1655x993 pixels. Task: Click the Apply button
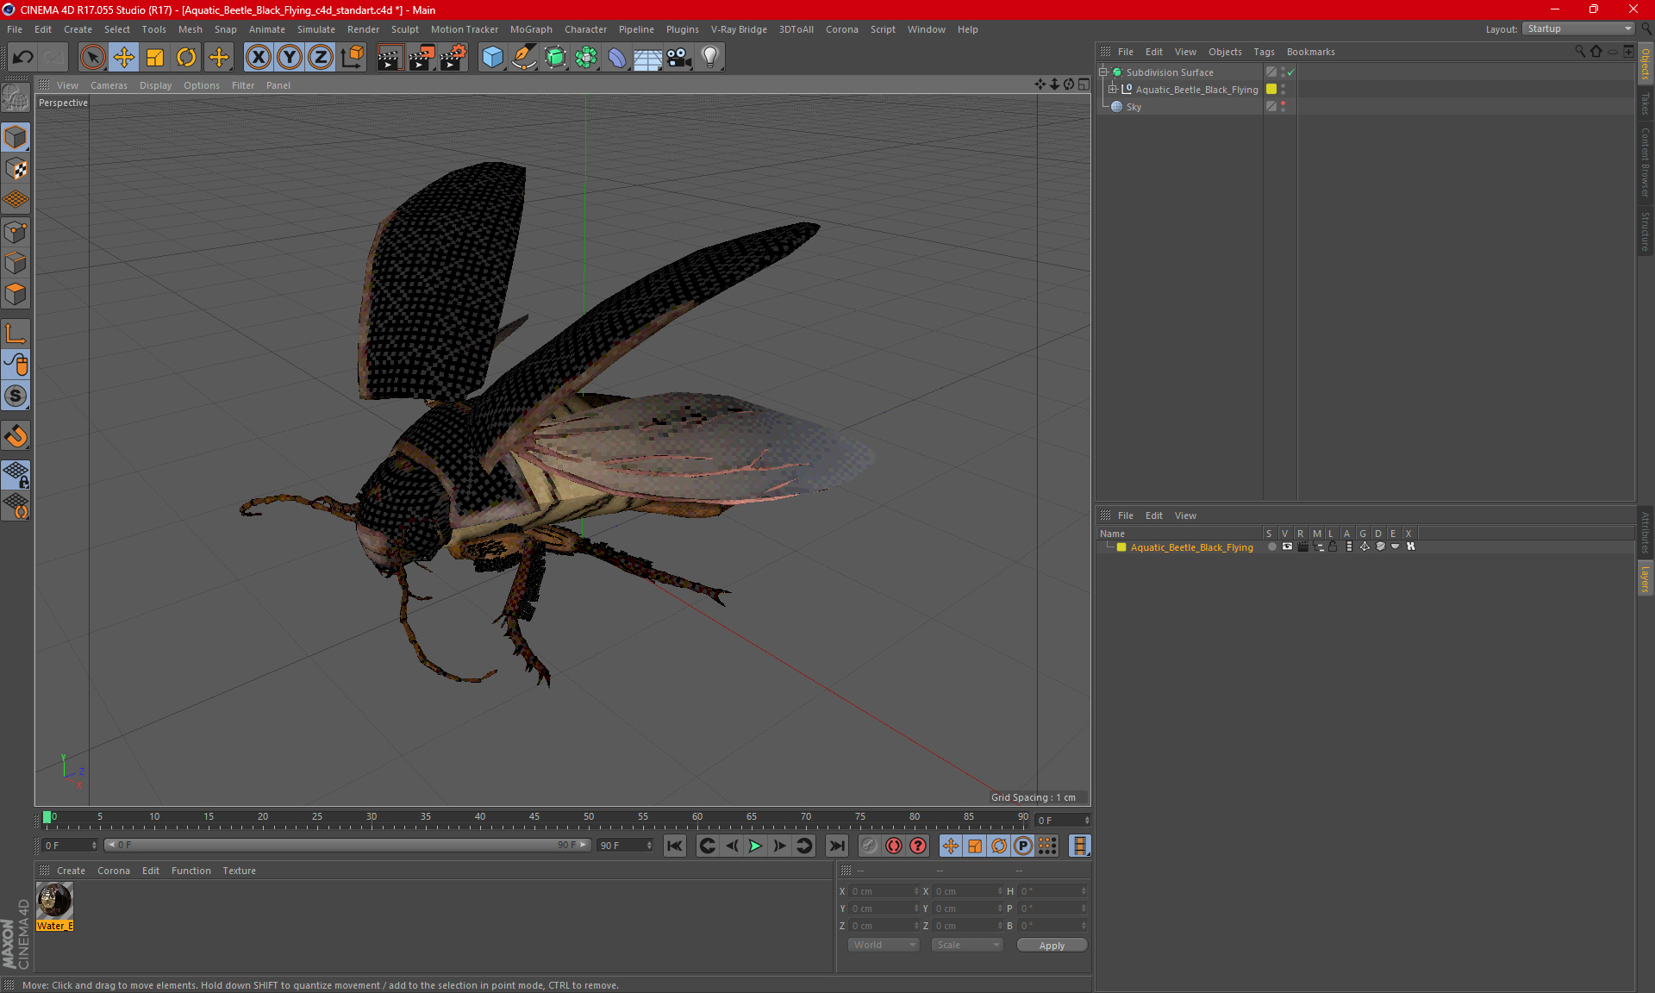[1052, 946]
